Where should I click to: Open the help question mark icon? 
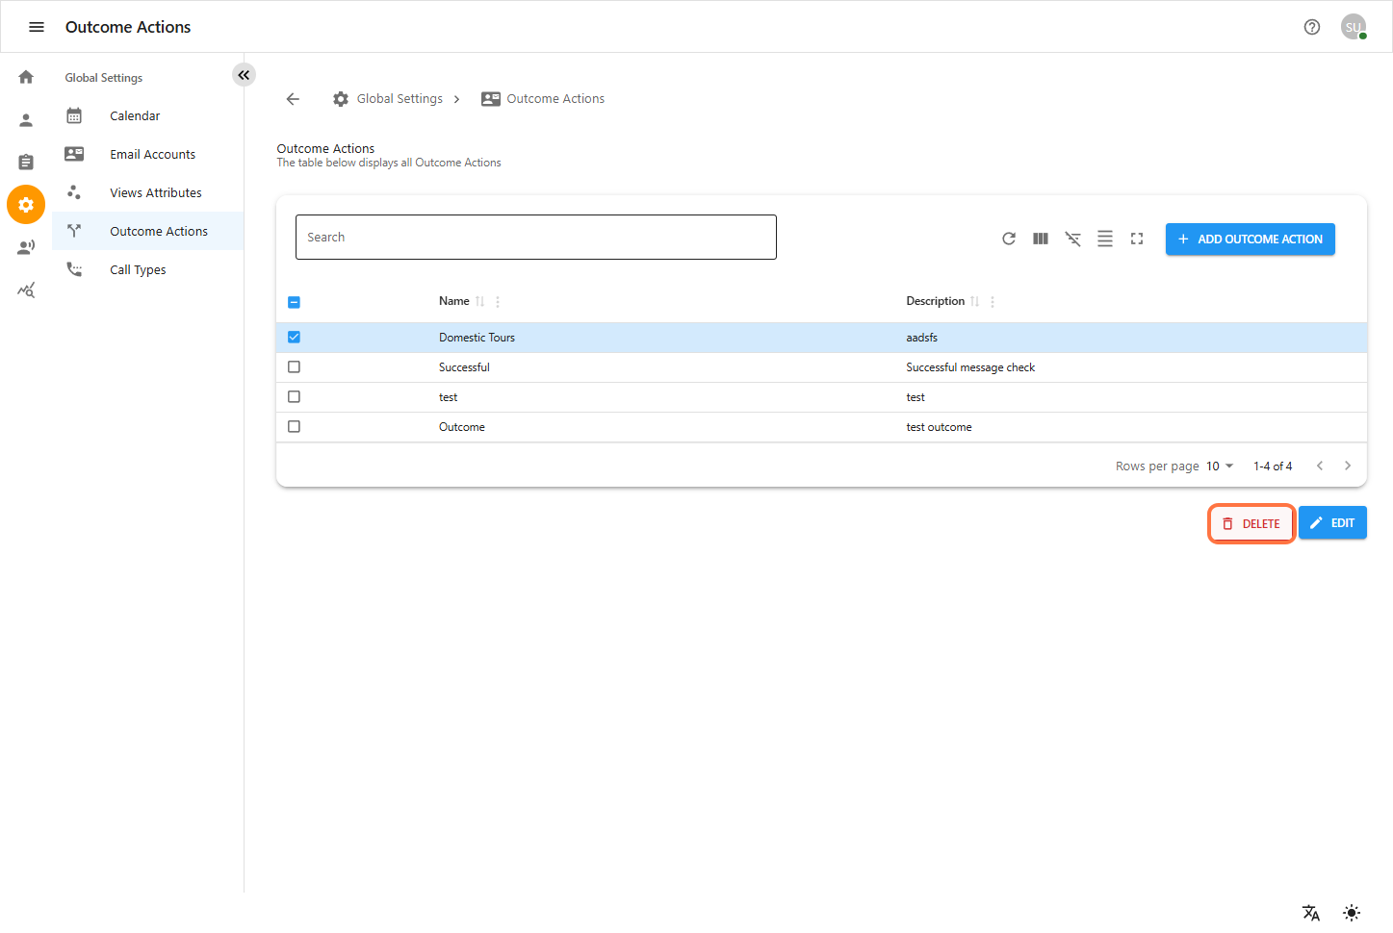pyautogui.click(x=1311, y=27)
